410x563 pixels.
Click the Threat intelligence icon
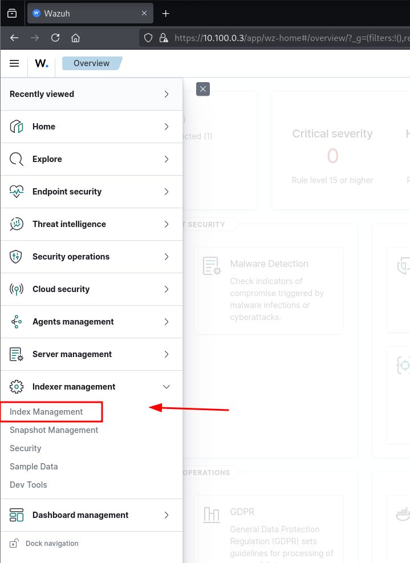click(17, 224)
